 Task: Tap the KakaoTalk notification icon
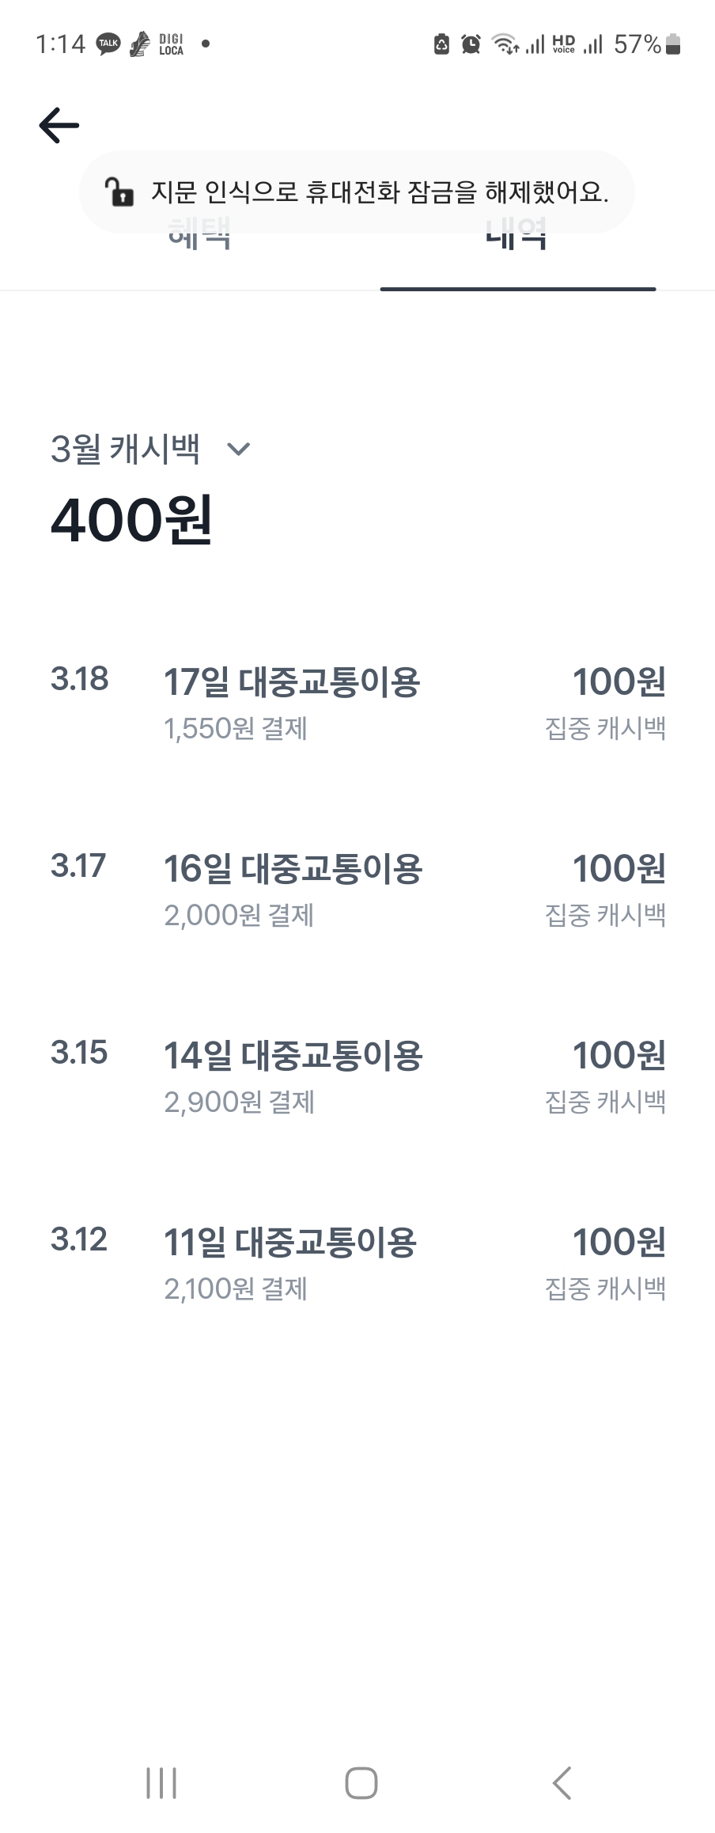[108, 44]
